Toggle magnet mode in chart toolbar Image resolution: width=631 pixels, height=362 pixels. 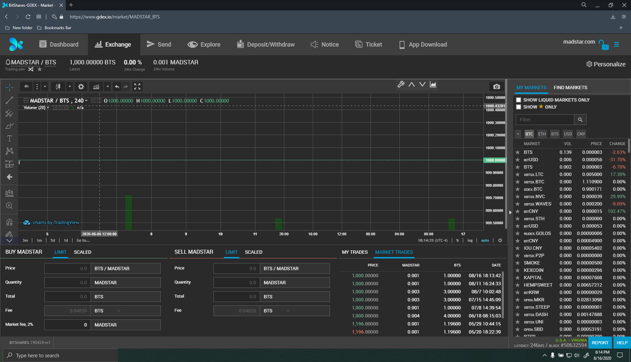click(9, 222)
